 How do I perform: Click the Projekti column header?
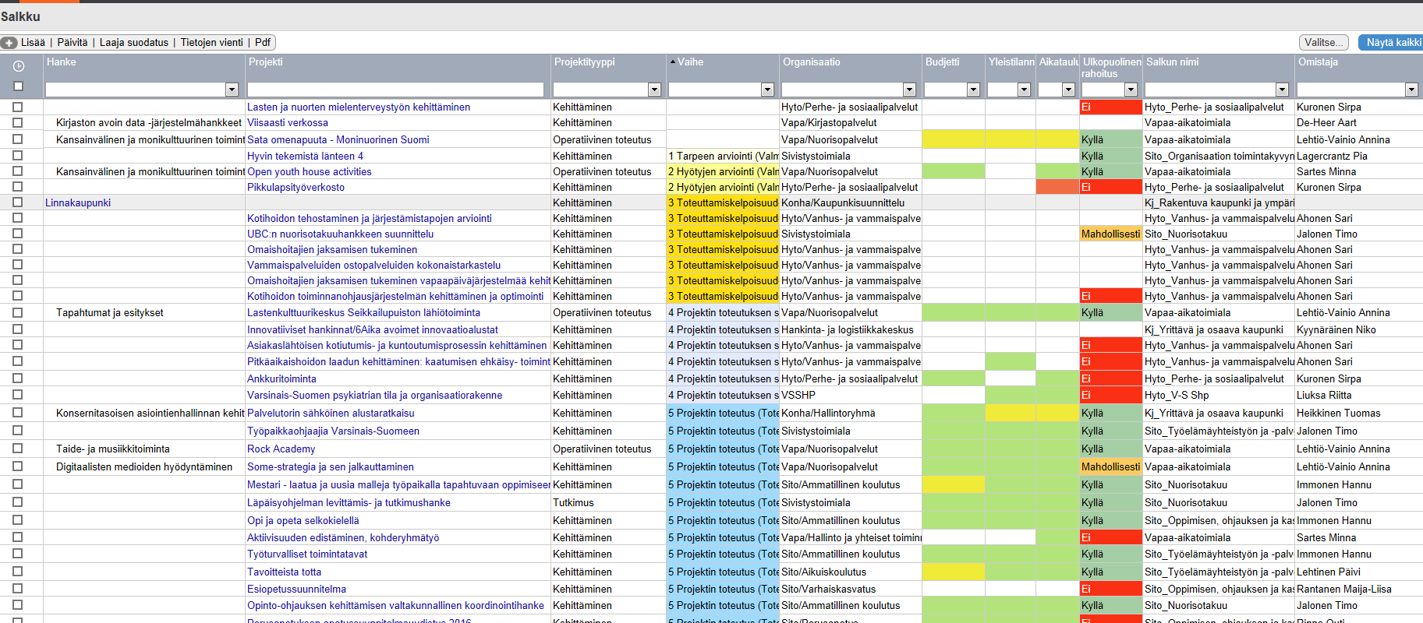pyautogui.click(x=266, y=62)
